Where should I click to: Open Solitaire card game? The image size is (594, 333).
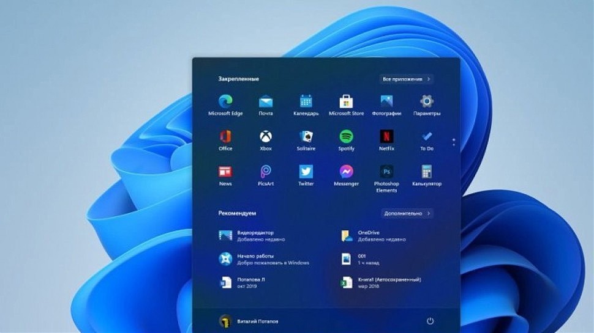click(306, 141)
